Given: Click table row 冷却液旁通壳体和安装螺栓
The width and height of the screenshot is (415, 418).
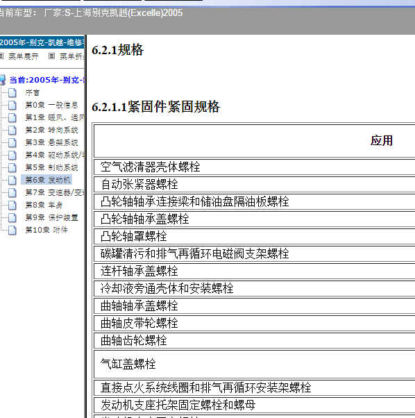Looking at the screenshot, I should click(255, 288).
